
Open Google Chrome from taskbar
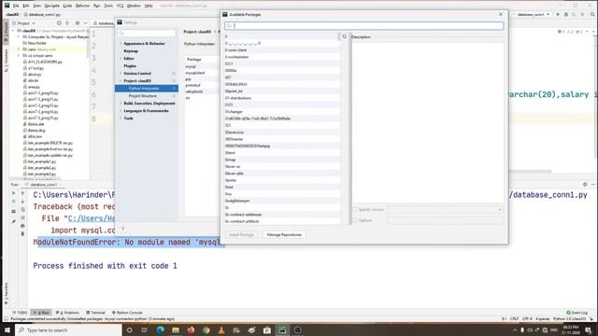click(206, 329)
